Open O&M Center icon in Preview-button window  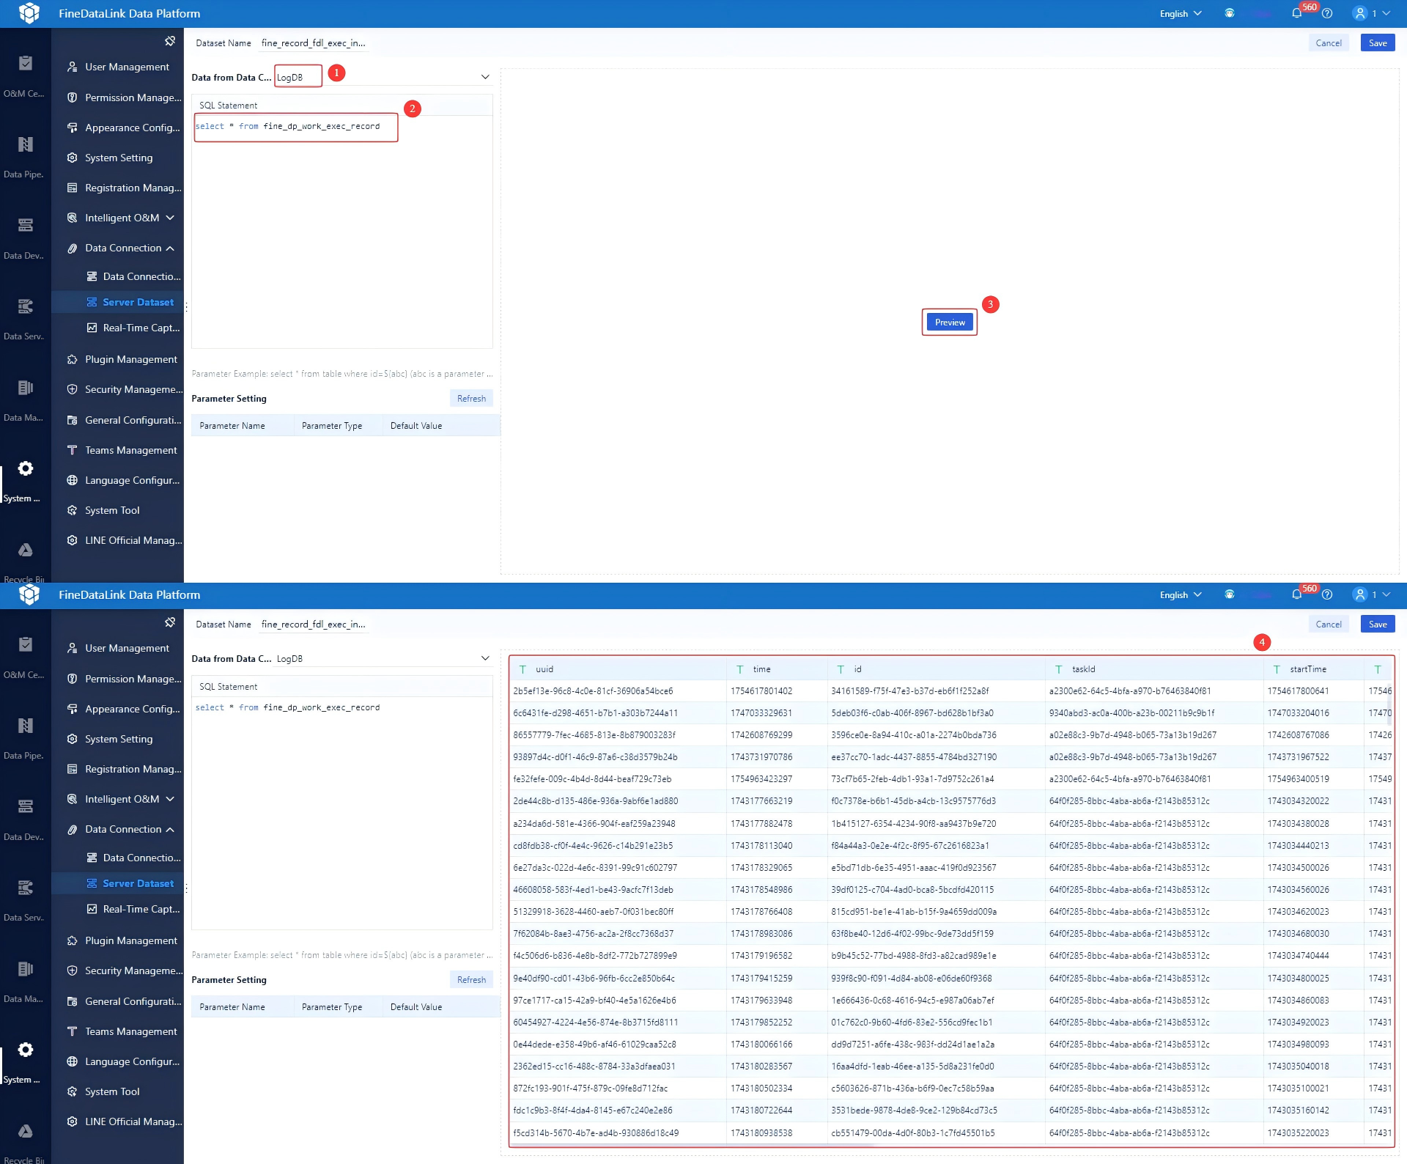(x=25, y=64)
